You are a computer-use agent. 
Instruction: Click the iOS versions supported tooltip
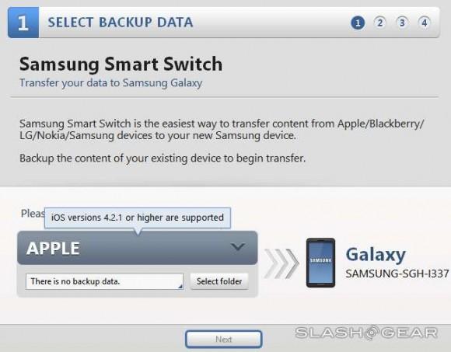(138, 218)
